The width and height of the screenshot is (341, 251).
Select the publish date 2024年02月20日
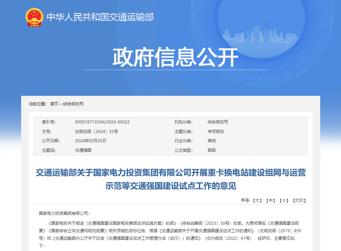pos(90,141)
